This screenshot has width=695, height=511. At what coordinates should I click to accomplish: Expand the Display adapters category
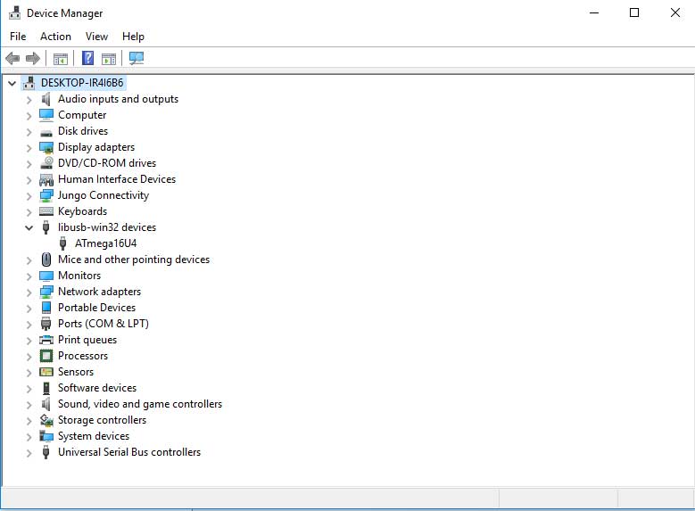point(29,147)
